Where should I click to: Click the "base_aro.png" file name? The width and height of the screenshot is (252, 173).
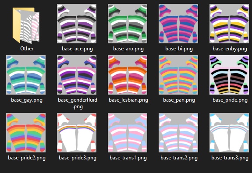[x=128, y=49]
